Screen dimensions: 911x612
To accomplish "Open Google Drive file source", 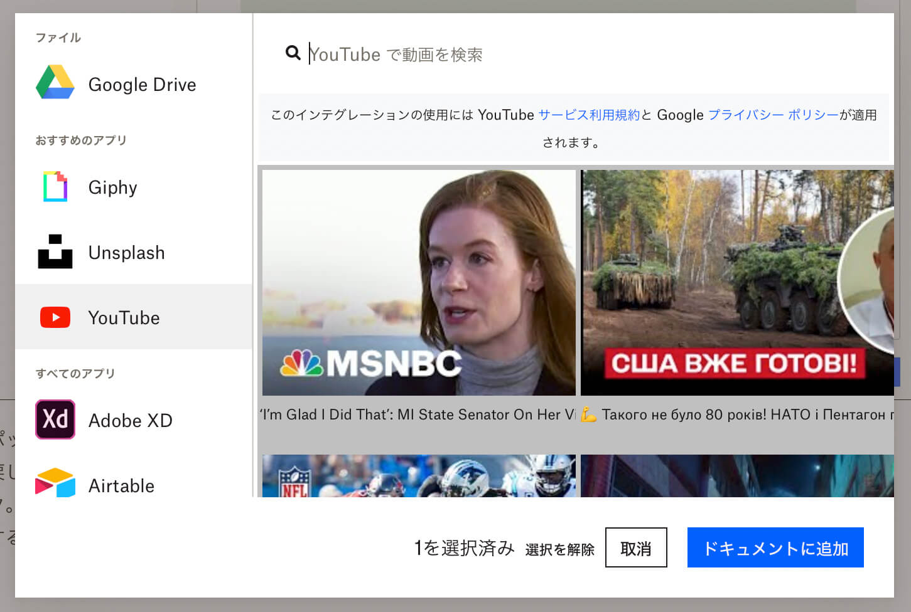I will tap(134, 83).
